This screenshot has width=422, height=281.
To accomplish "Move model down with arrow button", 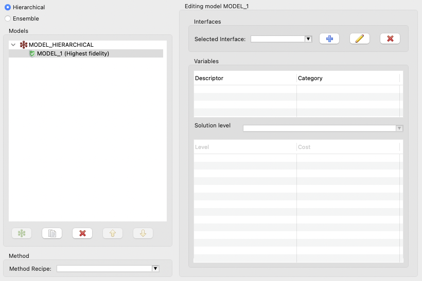I will click(143, 233).
